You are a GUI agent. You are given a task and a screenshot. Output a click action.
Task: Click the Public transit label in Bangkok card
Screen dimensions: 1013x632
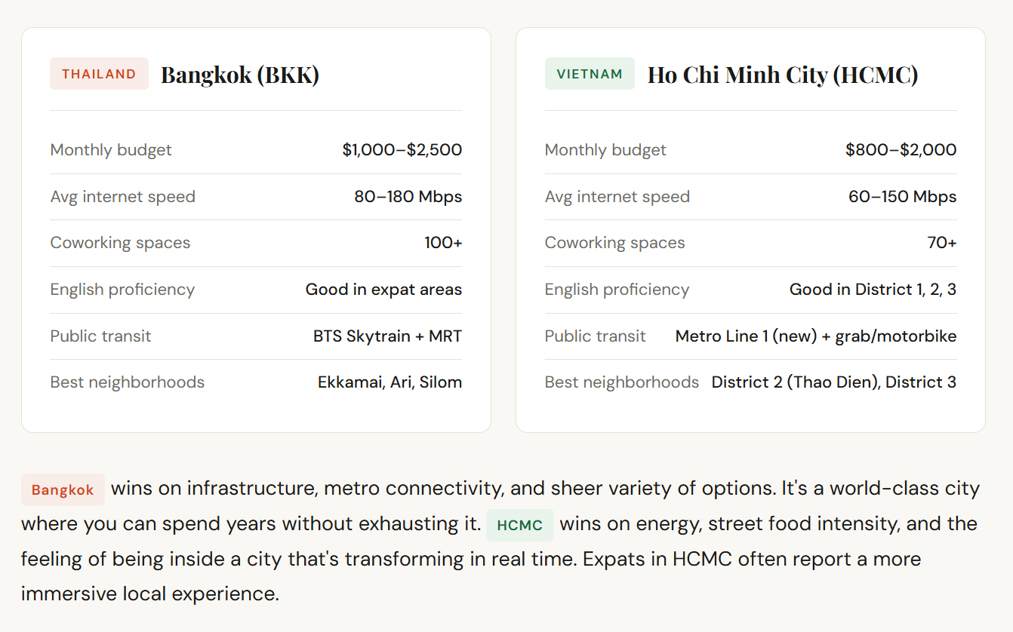(x=100, y=336)
